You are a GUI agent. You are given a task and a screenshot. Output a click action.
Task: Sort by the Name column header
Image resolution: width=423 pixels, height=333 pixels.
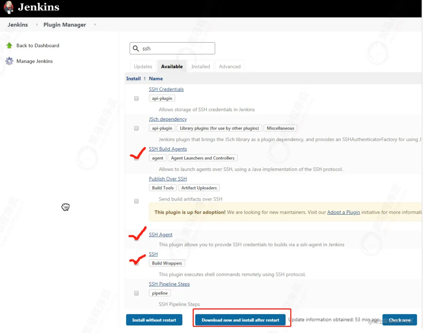[x=156, y=79]
